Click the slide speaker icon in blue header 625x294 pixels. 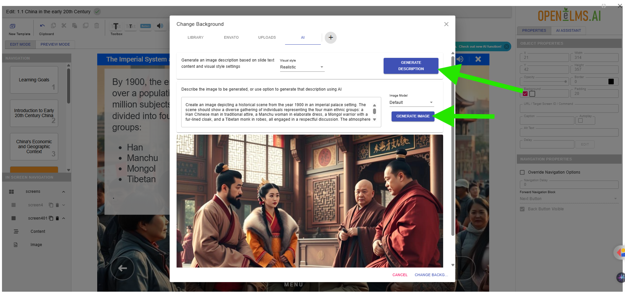coord(460,59)
